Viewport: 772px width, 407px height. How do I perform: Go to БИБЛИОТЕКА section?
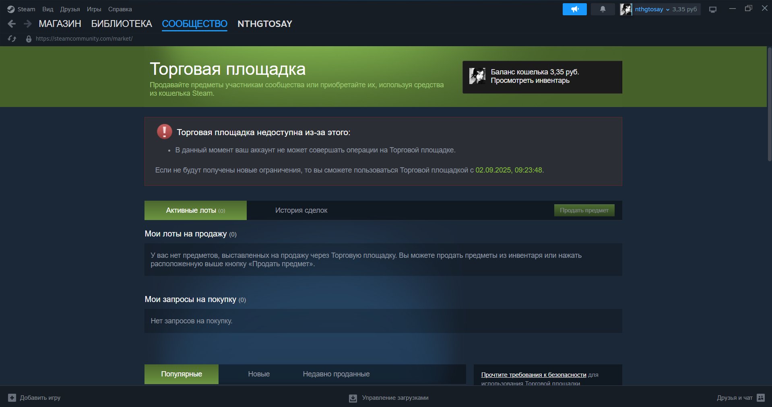pos(122,24)
